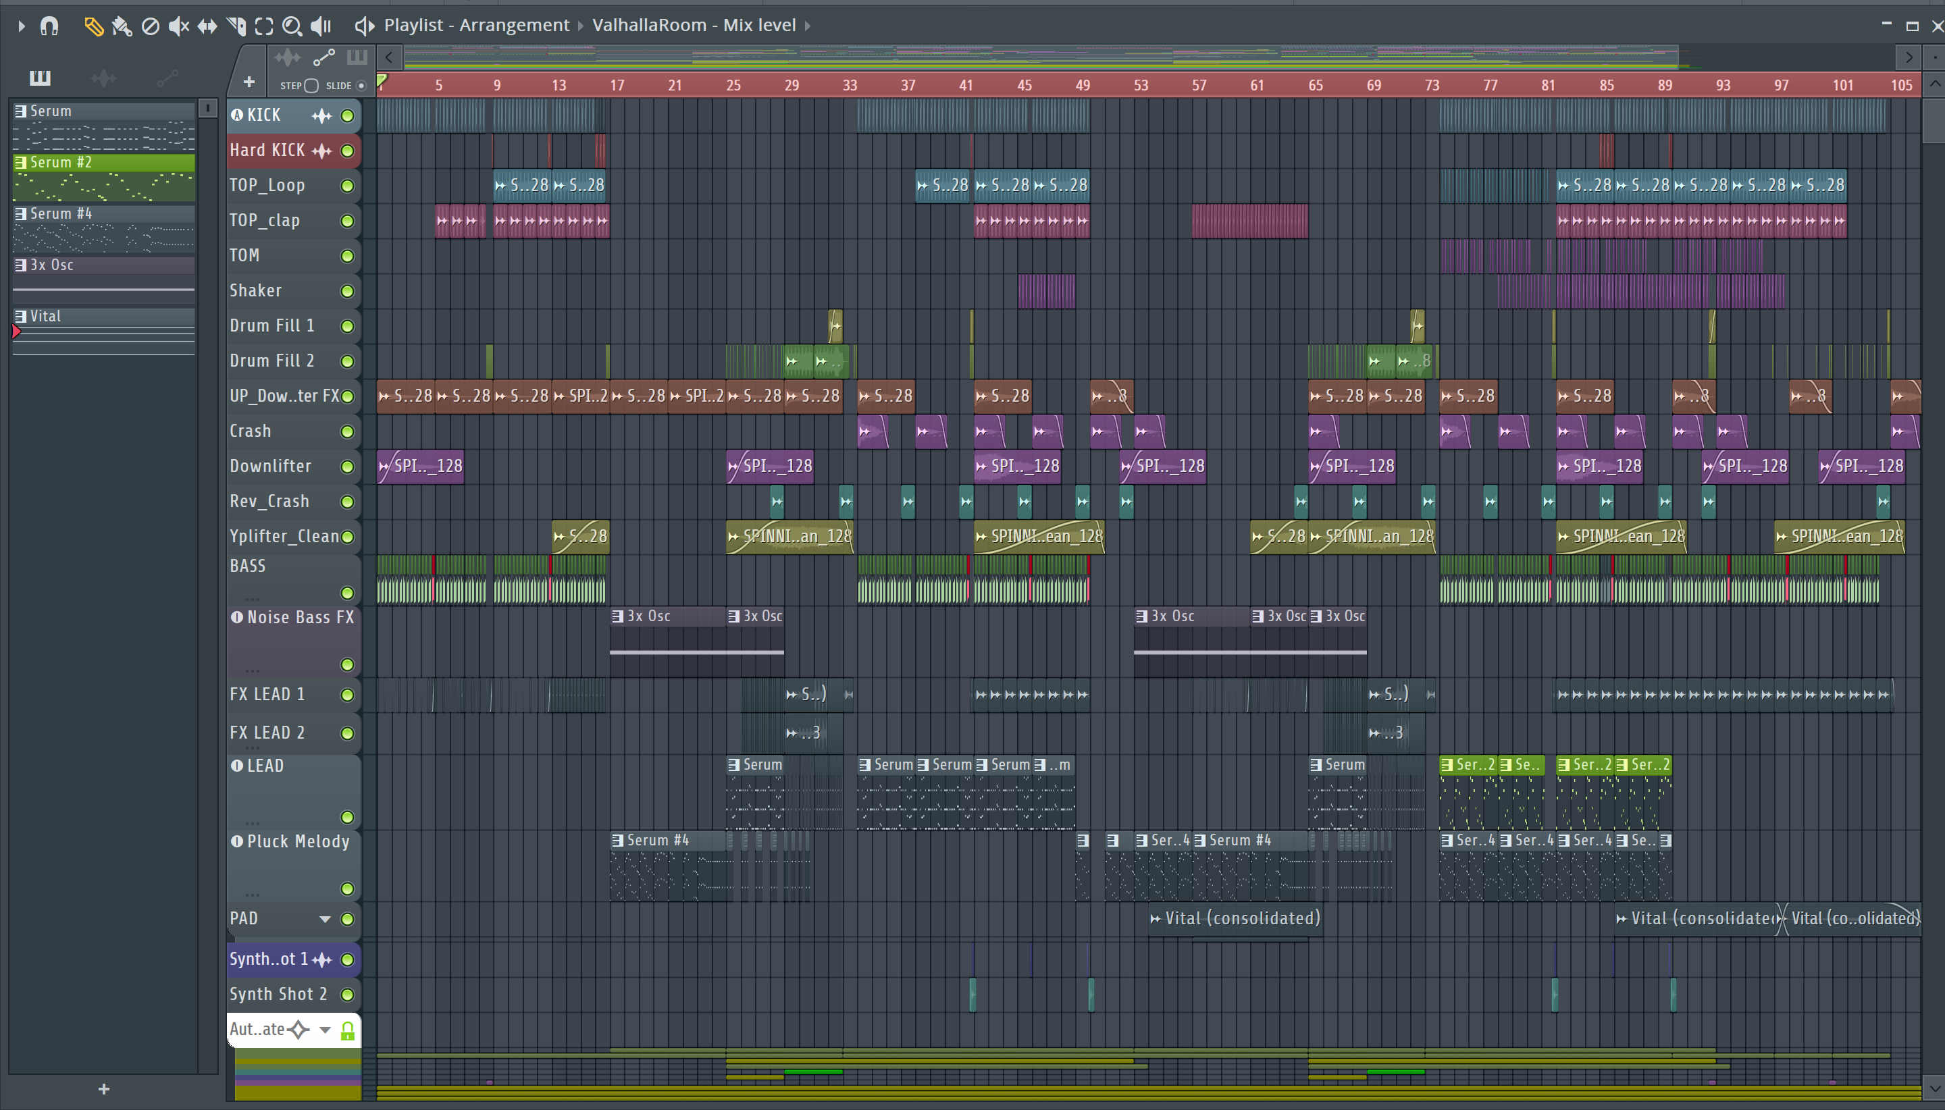This screenshot has width=1945, height=1110.
Task: Select the Mute tool
Action: [x=178, y=27]
